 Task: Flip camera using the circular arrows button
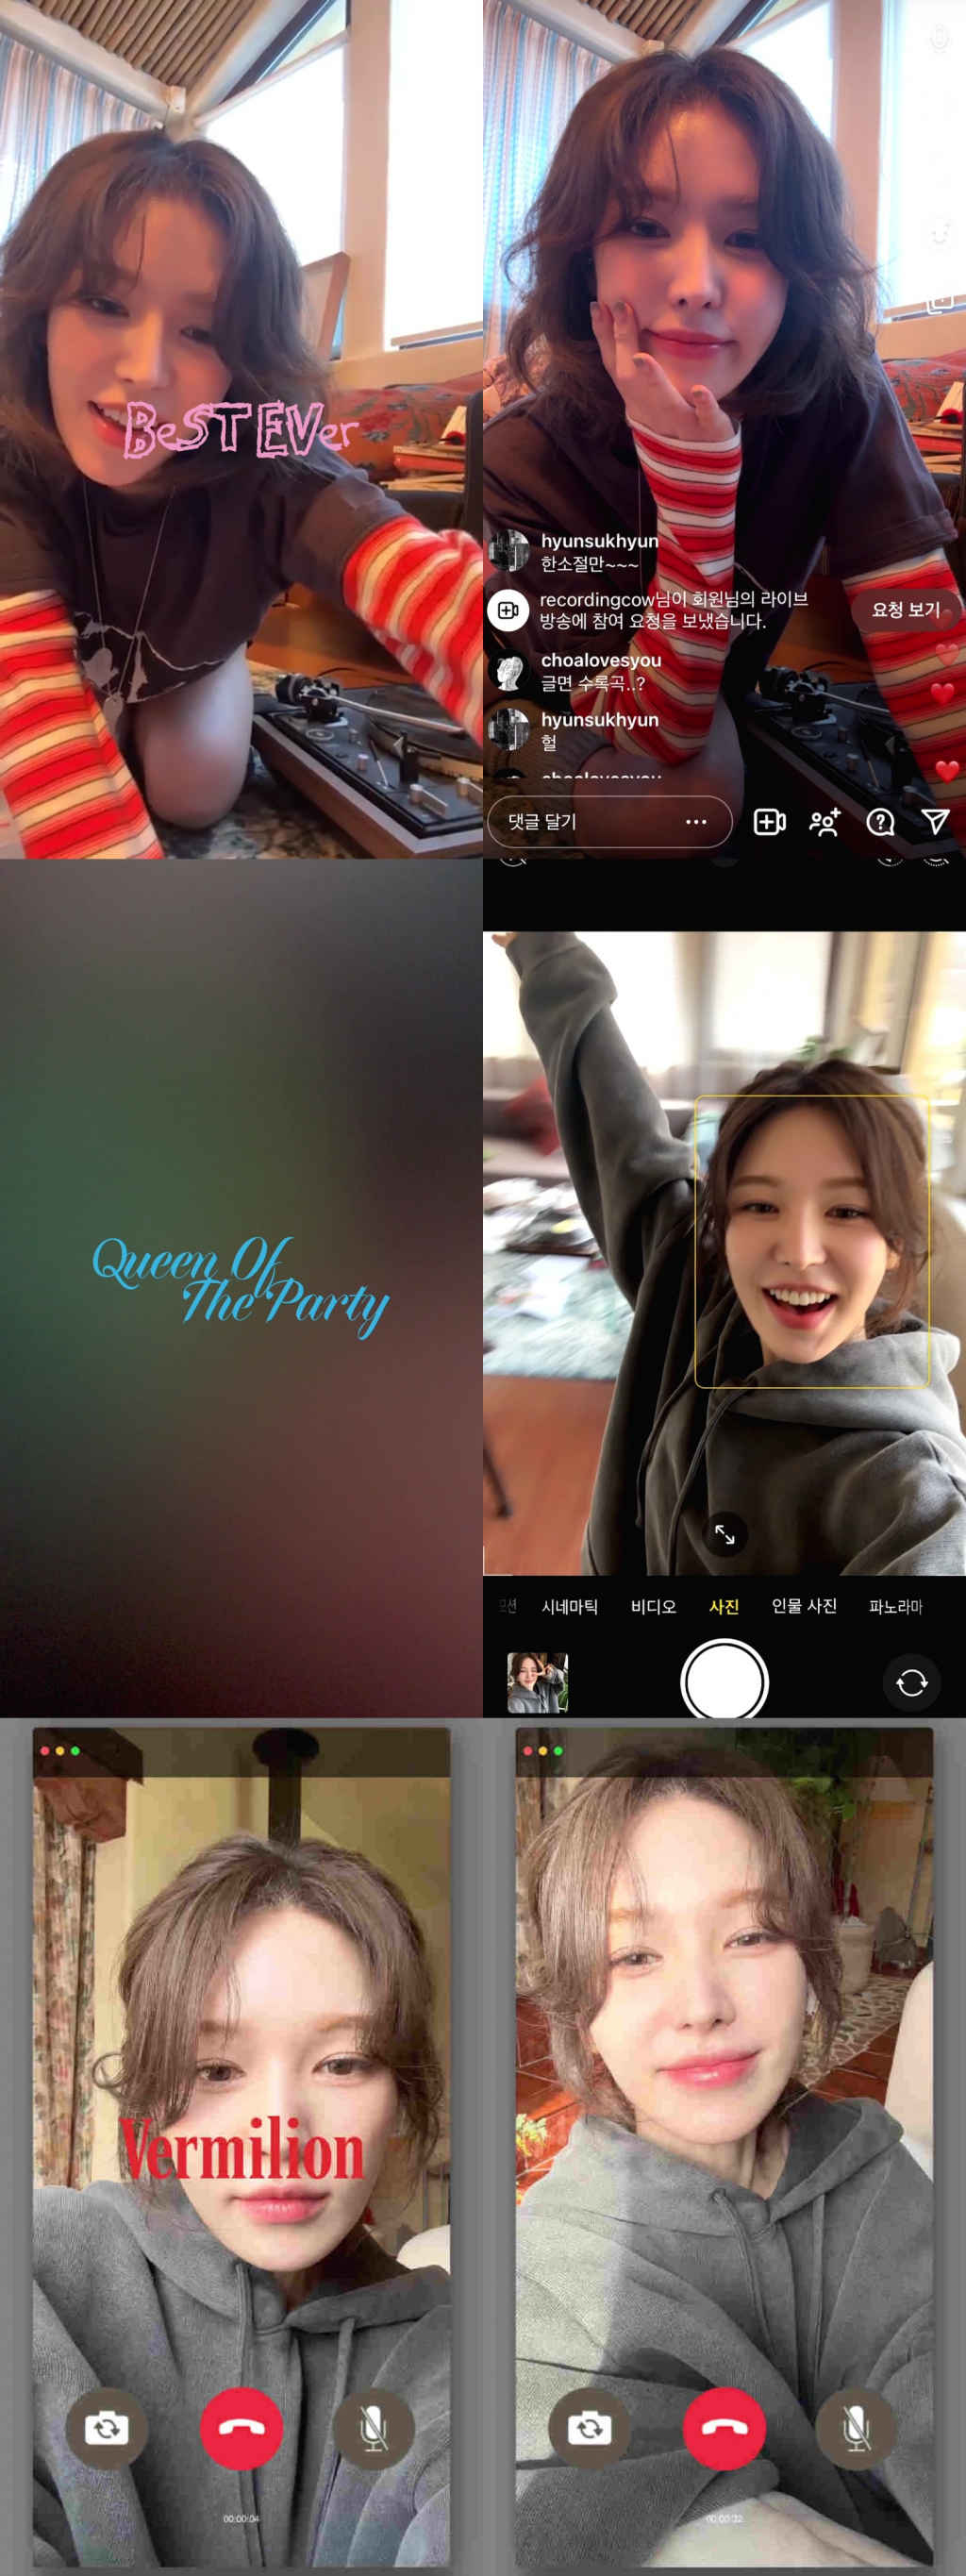[x=911, y=1683]
